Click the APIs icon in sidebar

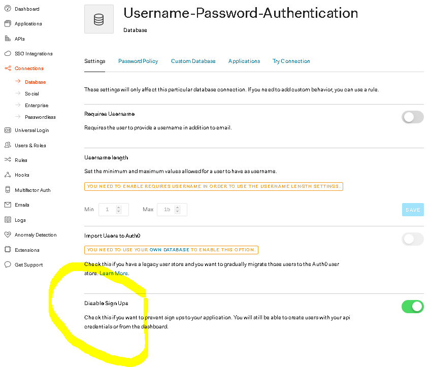[x=8, y=39]
